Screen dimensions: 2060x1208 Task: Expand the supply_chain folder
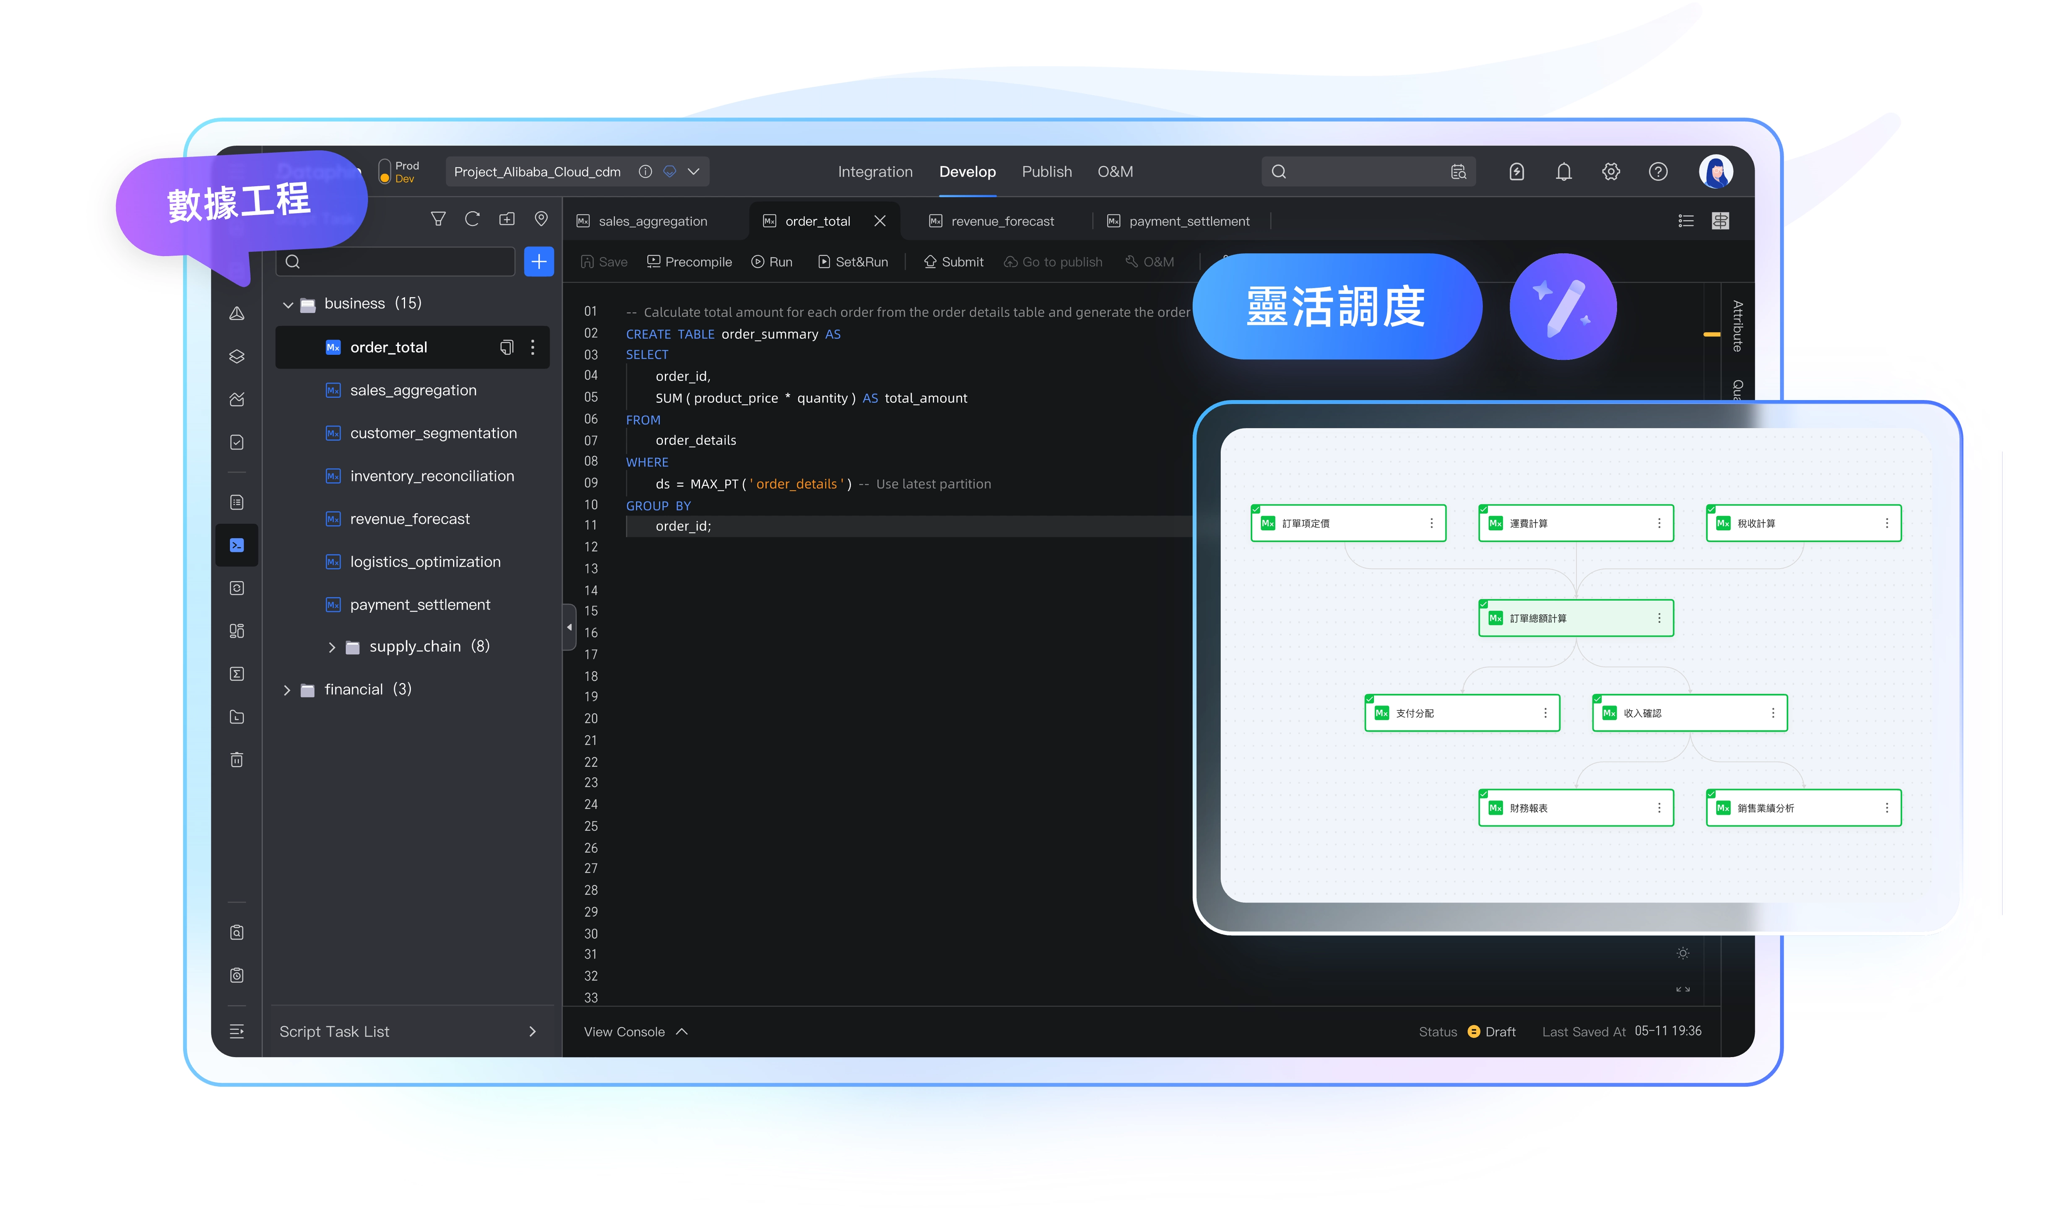click(332, 647)
